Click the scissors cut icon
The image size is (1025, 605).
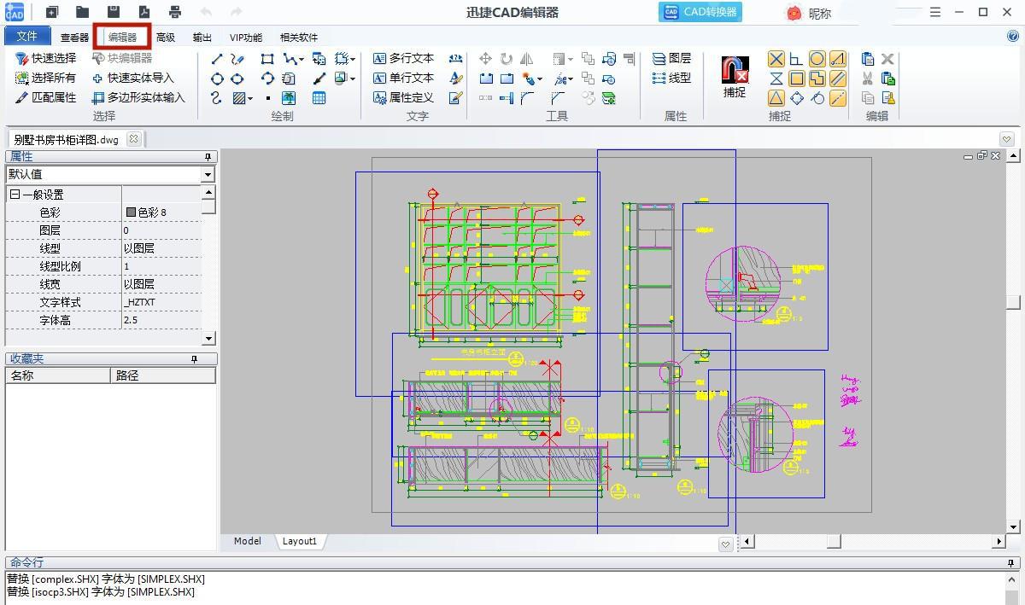click(x=868, y=79)
